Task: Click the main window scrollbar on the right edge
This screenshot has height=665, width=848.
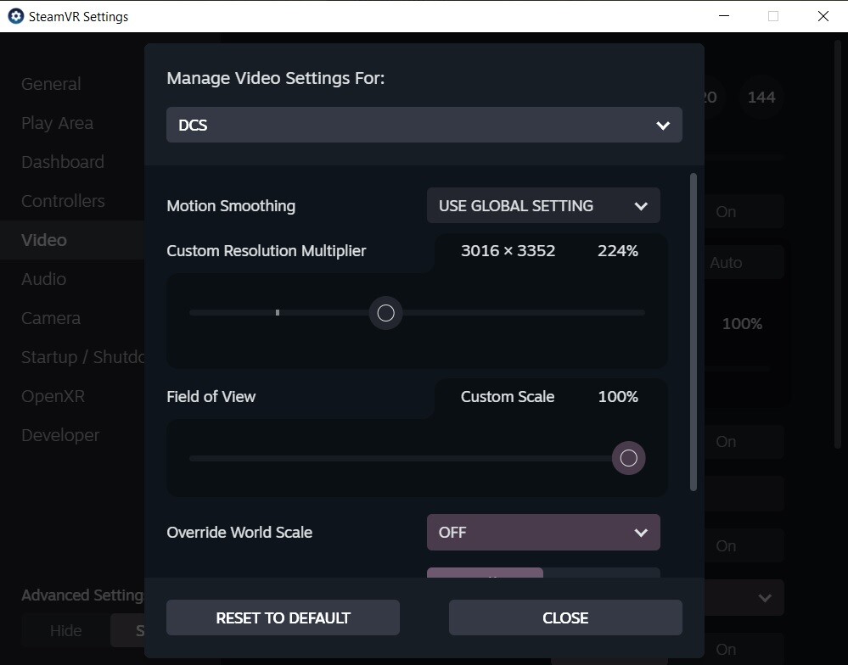Action: coord(840,243)
